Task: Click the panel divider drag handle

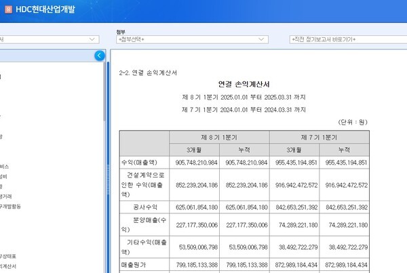Action: pyautogui.click(x=109, y=179)
